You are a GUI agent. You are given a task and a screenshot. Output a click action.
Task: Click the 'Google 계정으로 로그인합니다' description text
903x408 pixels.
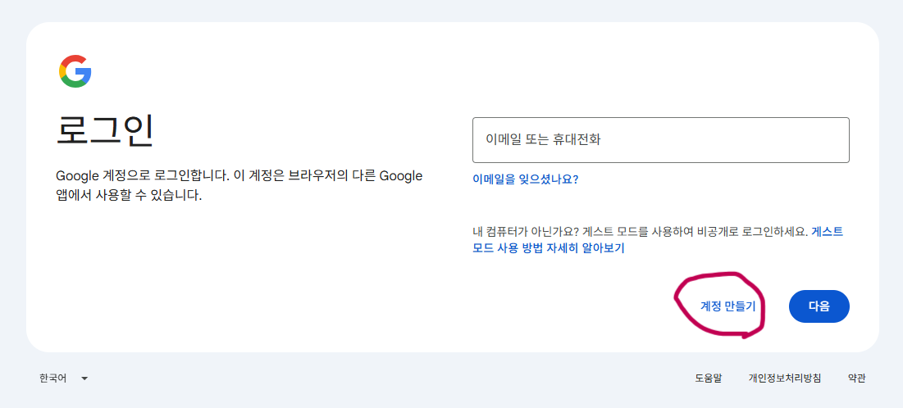tap(239, 185)
